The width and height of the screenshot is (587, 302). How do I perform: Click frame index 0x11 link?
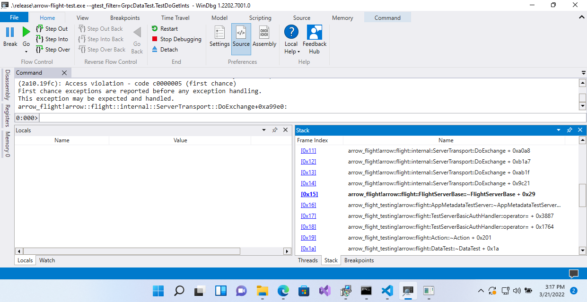[308, 151]
